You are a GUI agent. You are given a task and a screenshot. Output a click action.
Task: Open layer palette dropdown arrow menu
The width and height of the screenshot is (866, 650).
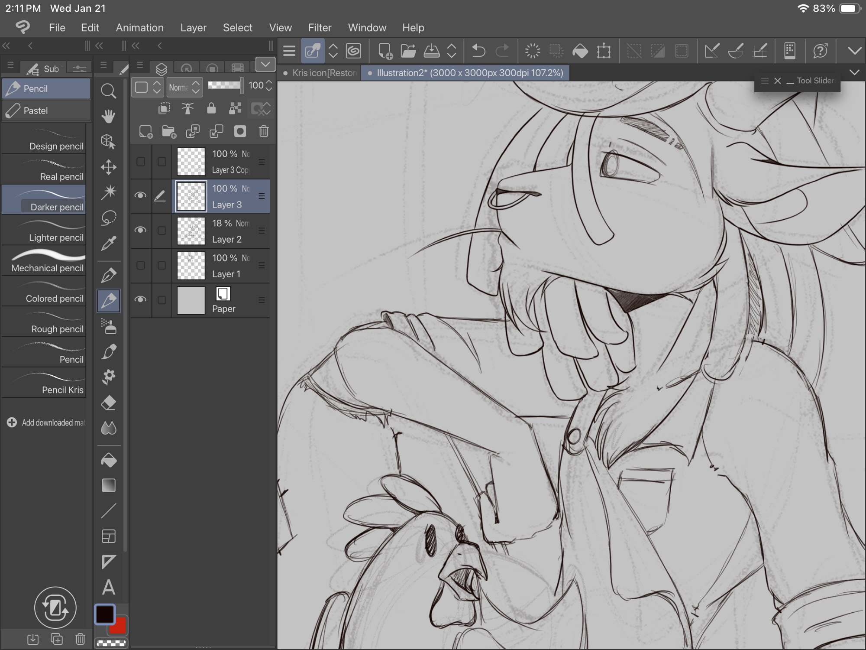[265, 65]
